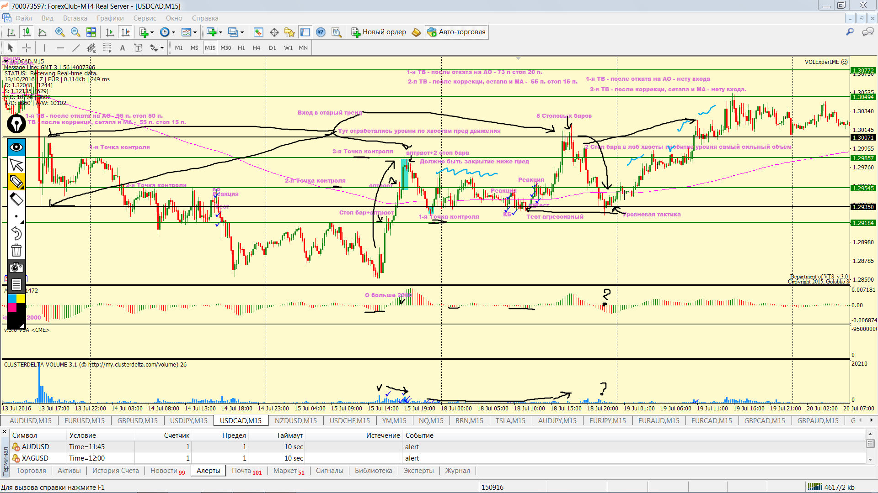Switch timeframe to W1

(x=288, y=48)
